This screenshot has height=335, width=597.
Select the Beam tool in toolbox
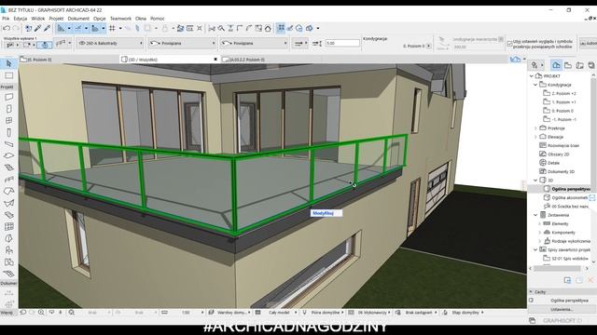pyautogui.click(x=8, y=144)
